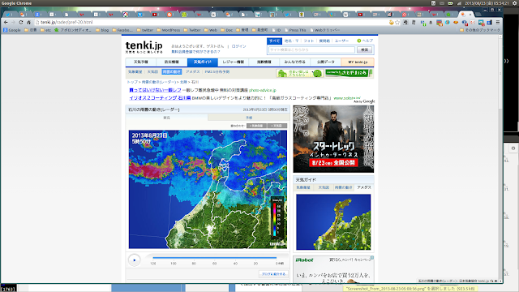This screenshot has height=292, width=519.
Task: Open the 公開データ navigation tab
Action: [325, 62]
